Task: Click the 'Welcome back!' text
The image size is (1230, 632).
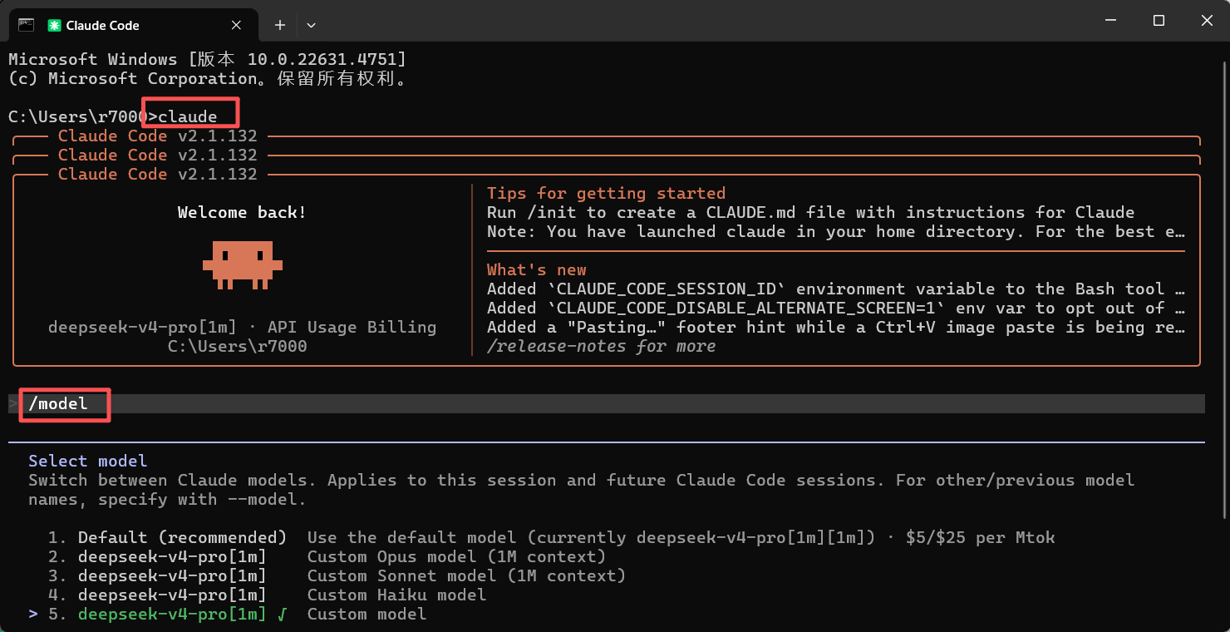Action: (x=242, y=213)
